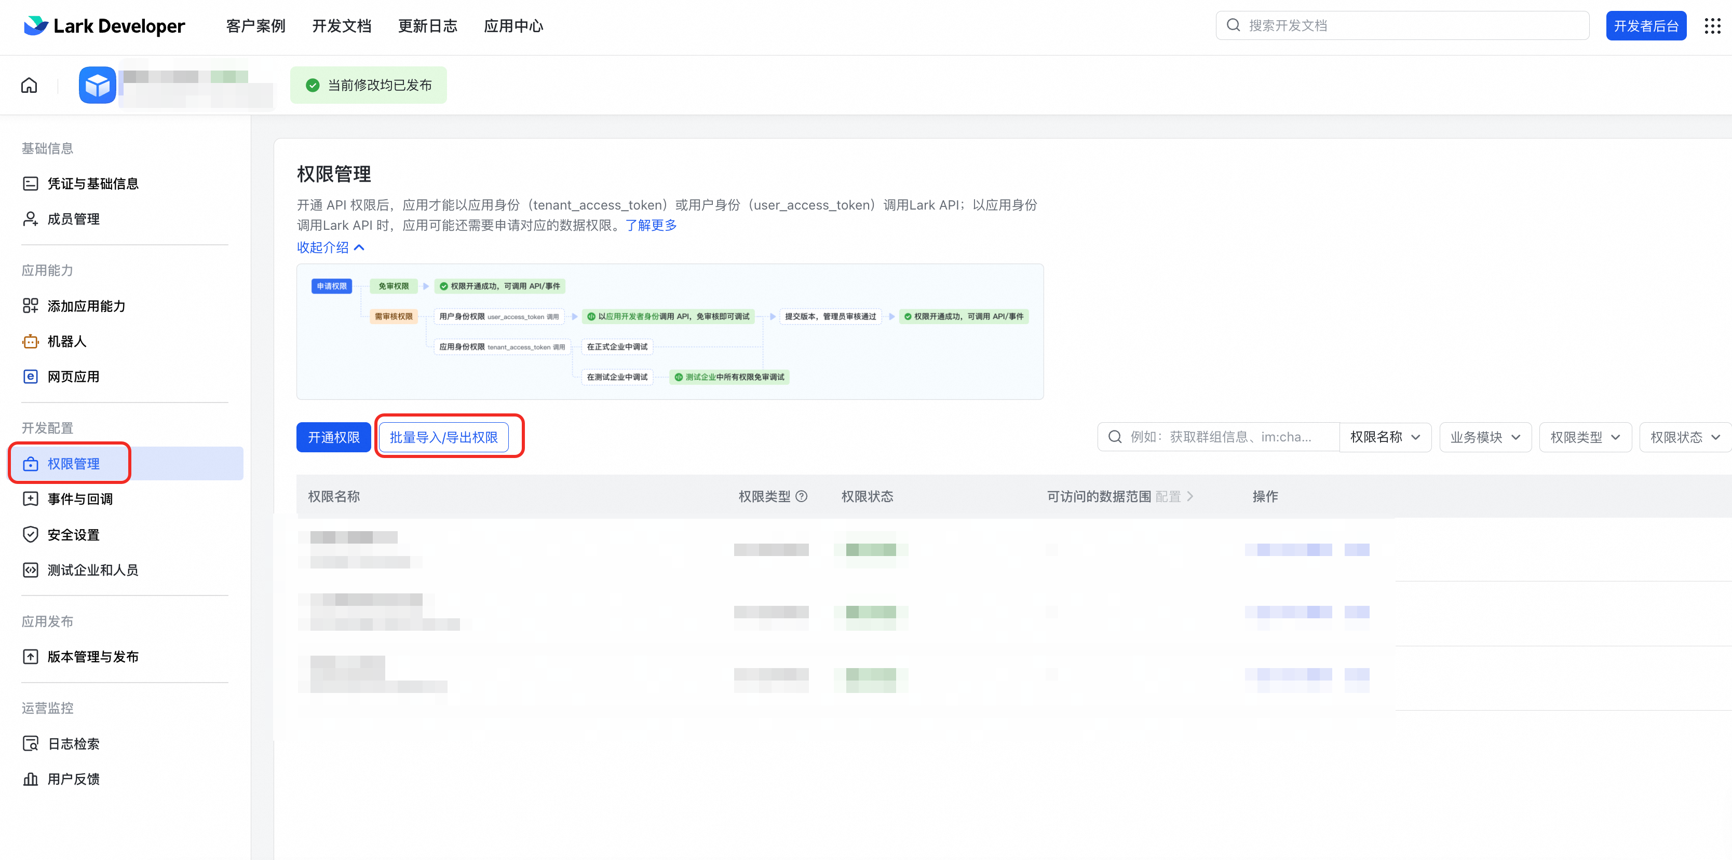
Task: Click the blue cube app icon
Action: 98,86
